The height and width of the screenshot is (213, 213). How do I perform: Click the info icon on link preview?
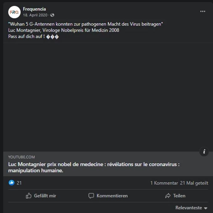point(204,152)
